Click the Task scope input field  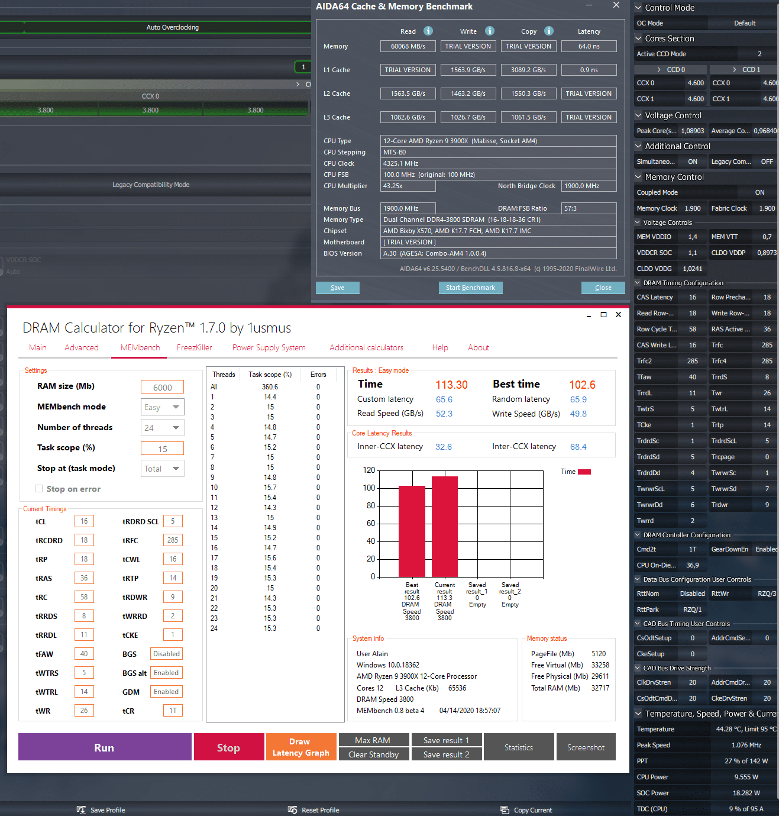pyautogui.click(x=163, y=449)
